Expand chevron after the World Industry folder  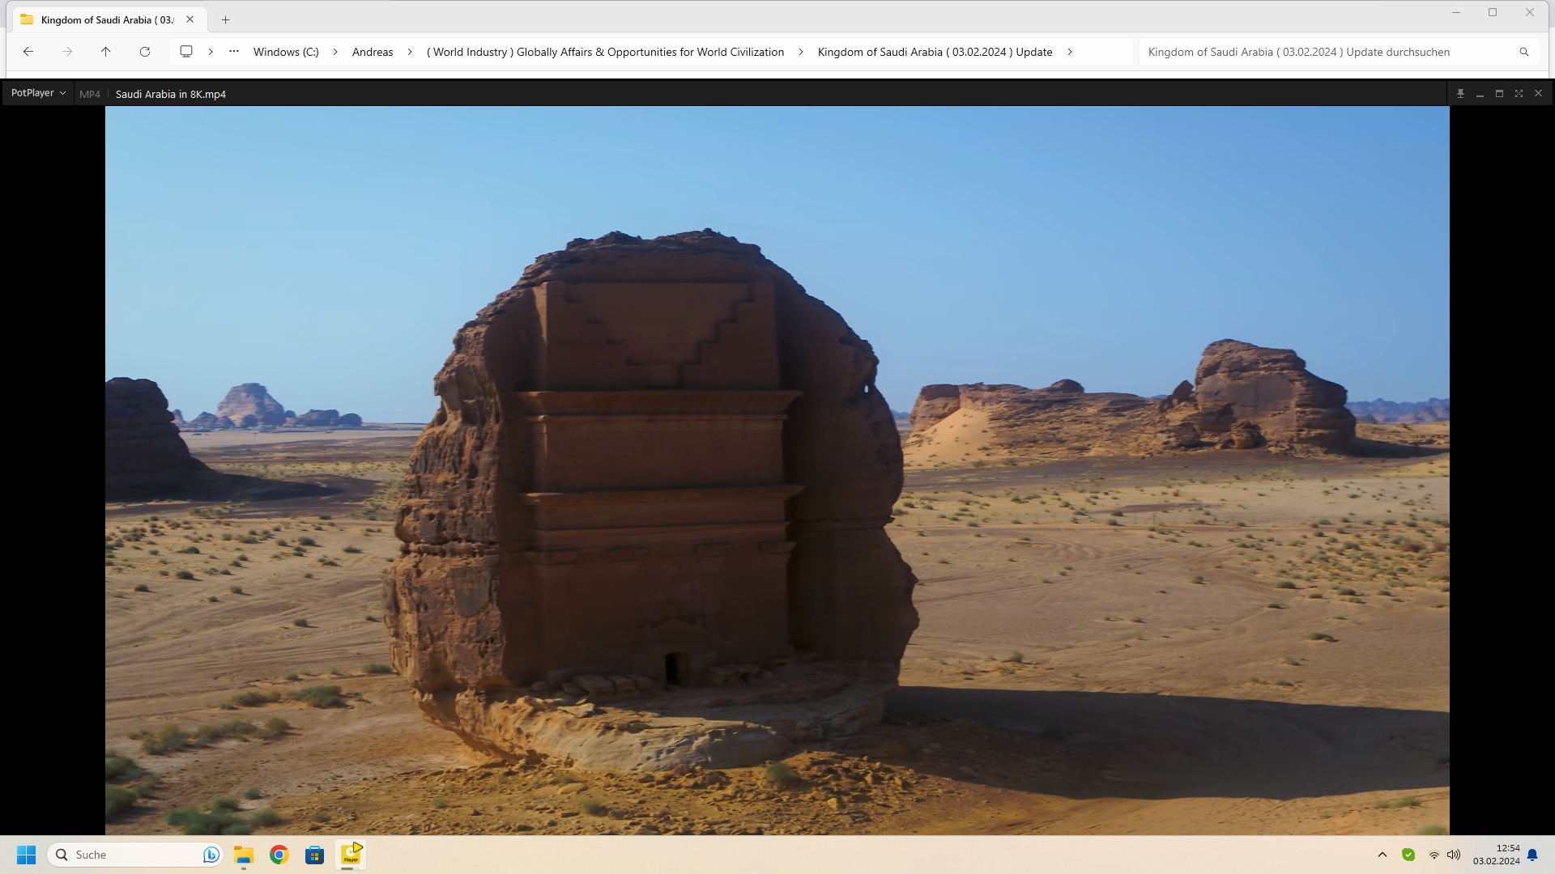tap(801, 52)
